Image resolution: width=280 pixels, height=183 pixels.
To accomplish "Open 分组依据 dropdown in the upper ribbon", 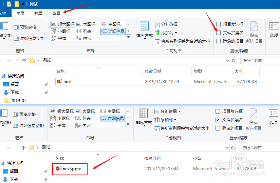I will pyautogui.click(x=168, y=24).
